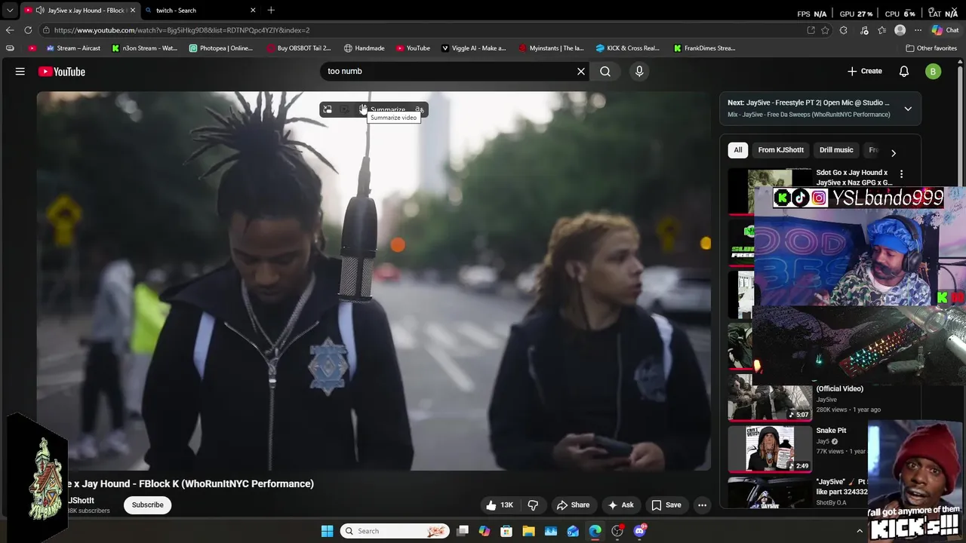Open the YouTube hamburger guide menu
Image resolution: width=966 pixels, height=543 pixels.
pos(20,72)
